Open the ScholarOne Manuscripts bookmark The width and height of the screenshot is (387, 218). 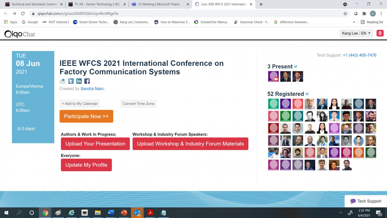click(212, 22)
